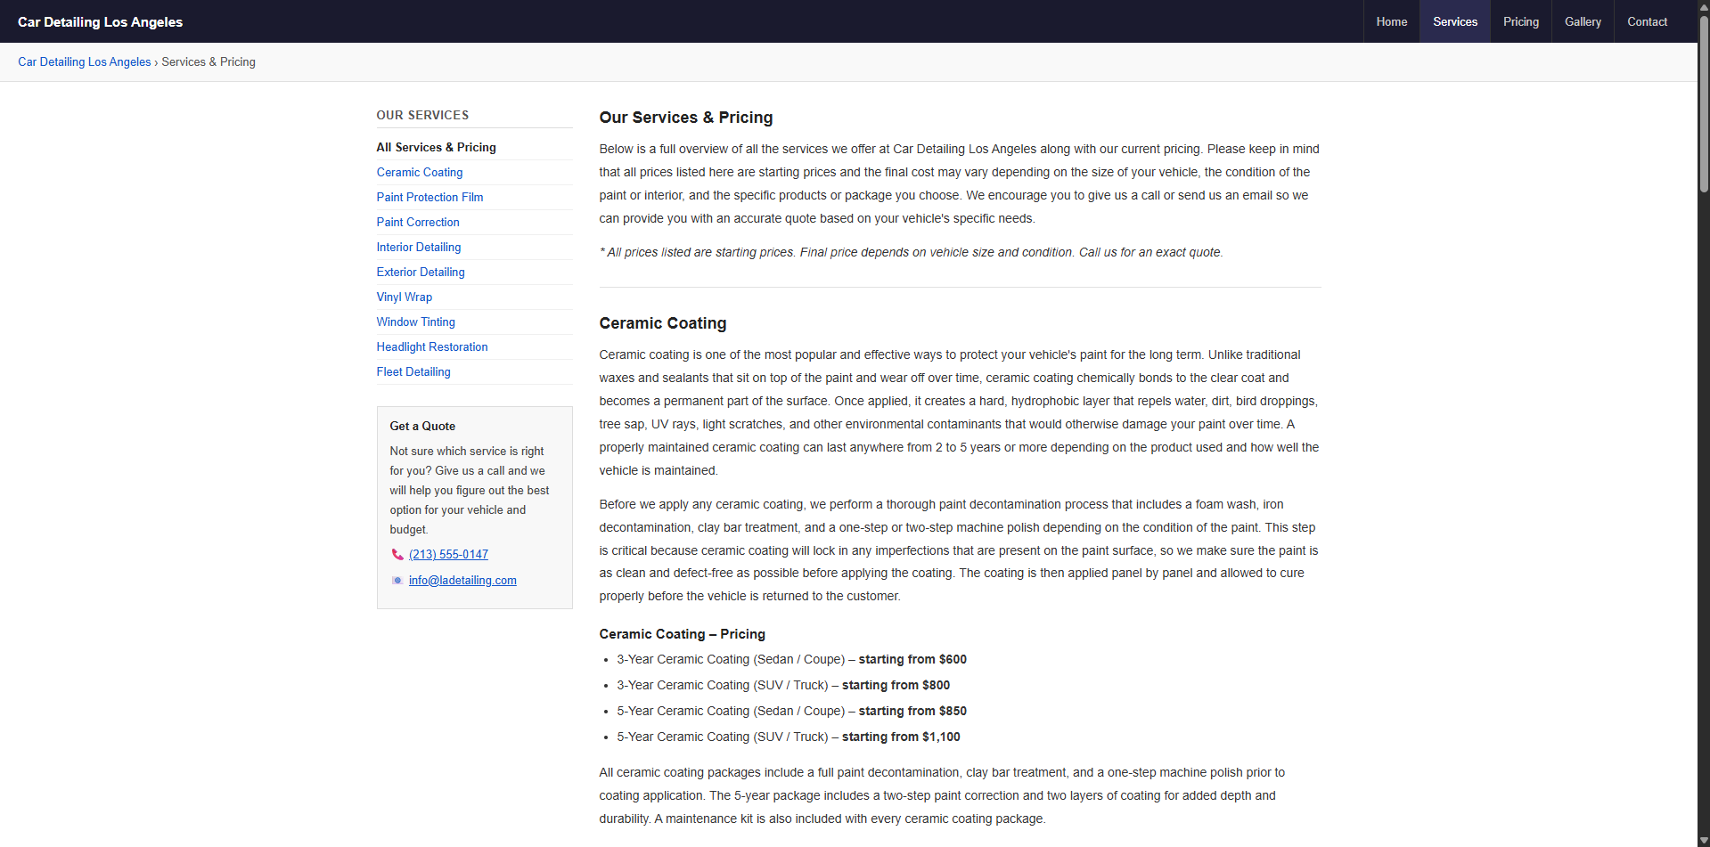Click the Car Detailing Los Angeles site title
This screenshot has height=847, width=1710.
pyautogui.click(x=100, y=21)
